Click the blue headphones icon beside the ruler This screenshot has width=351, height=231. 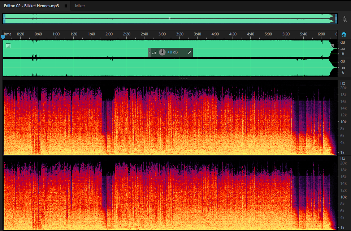click(344, 34)
